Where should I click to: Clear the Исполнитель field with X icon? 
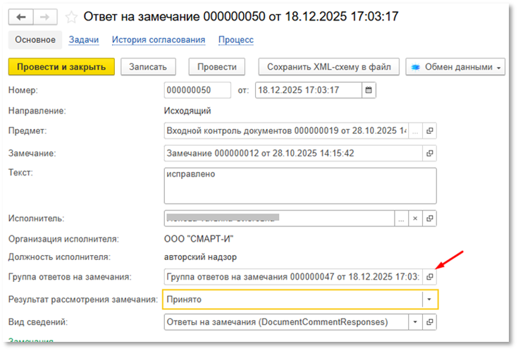pos(415,219)
